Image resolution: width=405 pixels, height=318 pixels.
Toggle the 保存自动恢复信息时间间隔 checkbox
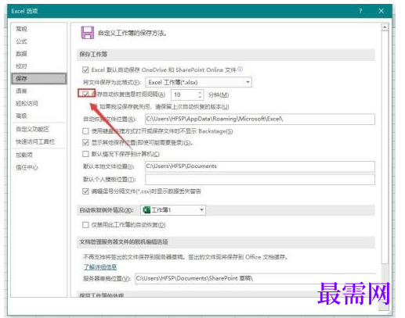85,94
